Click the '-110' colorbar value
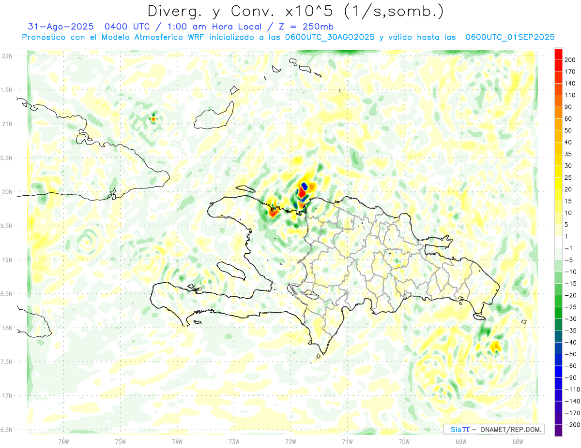The width and height of the screenshot is (581, 448). (572, 390)
